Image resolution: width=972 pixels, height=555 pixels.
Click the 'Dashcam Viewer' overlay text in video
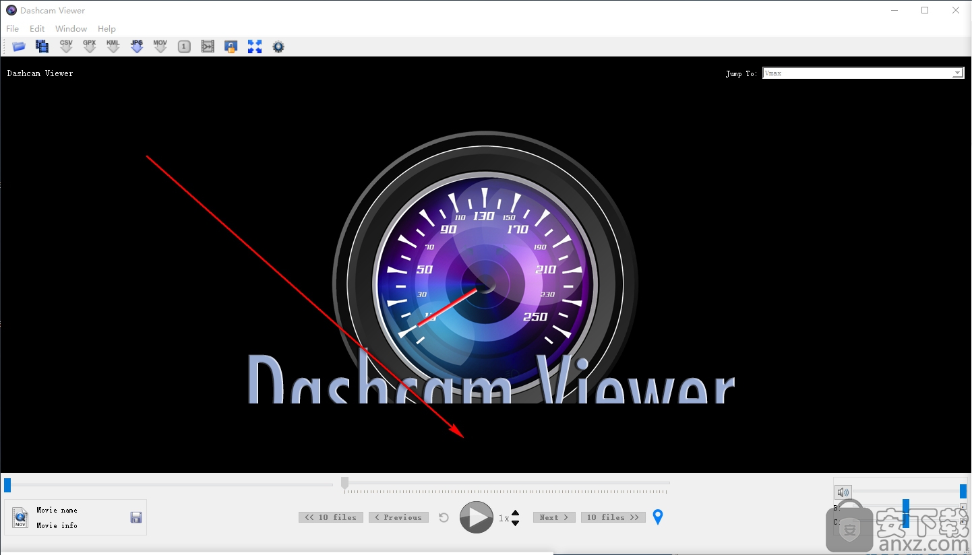pos(40,73)
